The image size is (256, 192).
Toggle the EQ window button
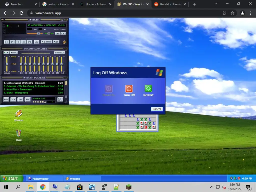coord(57,34)
